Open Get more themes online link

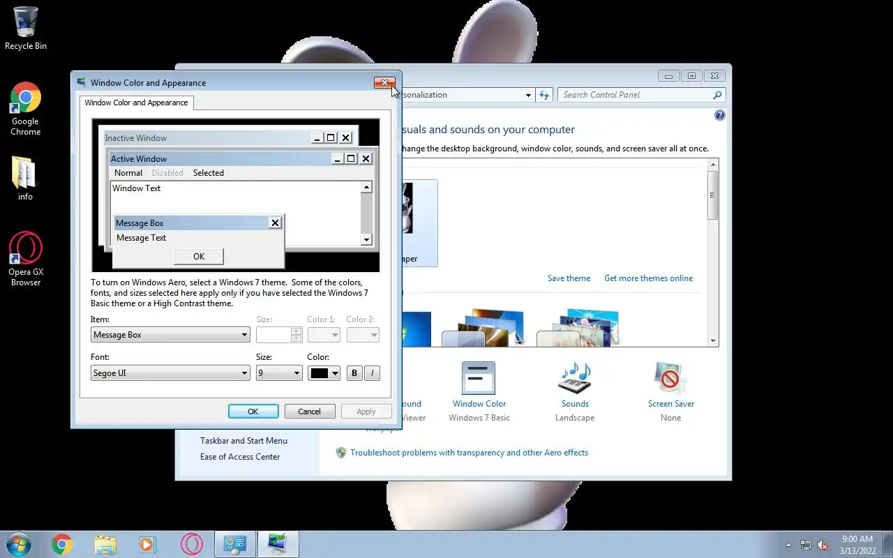tap(648, 278)
